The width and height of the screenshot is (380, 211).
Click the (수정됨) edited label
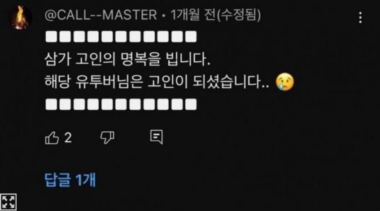pos(239,15)
